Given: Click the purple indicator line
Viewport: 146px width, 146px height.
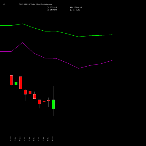Looking at the screenshot, I should coord(56,58).
